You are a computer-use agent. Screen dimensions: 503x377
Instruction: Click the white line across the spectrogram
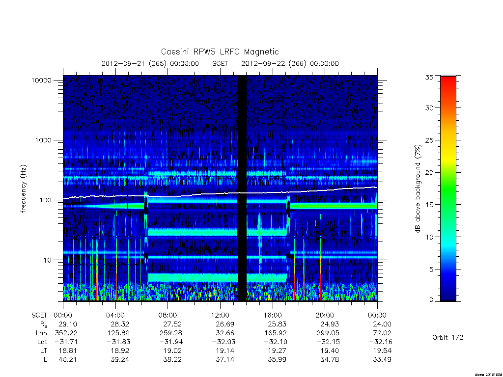(x=220, y=192)
